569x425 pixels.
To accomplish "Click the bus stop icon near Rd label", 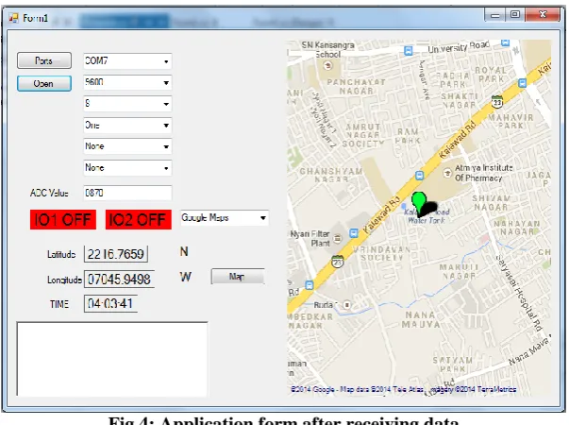I will (x=310, y=285).
